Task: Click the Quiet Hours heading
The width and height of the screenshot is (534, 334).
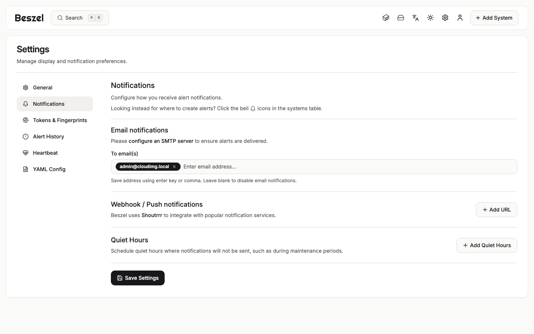Action: pyautogui.click(x=129, y=240)
